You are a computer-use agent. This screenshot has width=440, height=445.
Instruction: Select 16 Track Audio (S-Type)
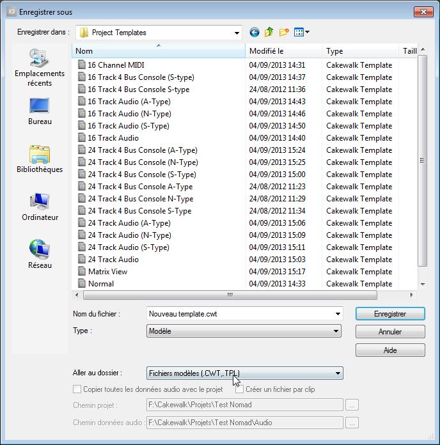pyautogui.click(x=129, y=126)
